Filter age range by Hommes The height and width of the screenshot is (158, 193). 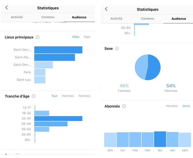point(68,96)
